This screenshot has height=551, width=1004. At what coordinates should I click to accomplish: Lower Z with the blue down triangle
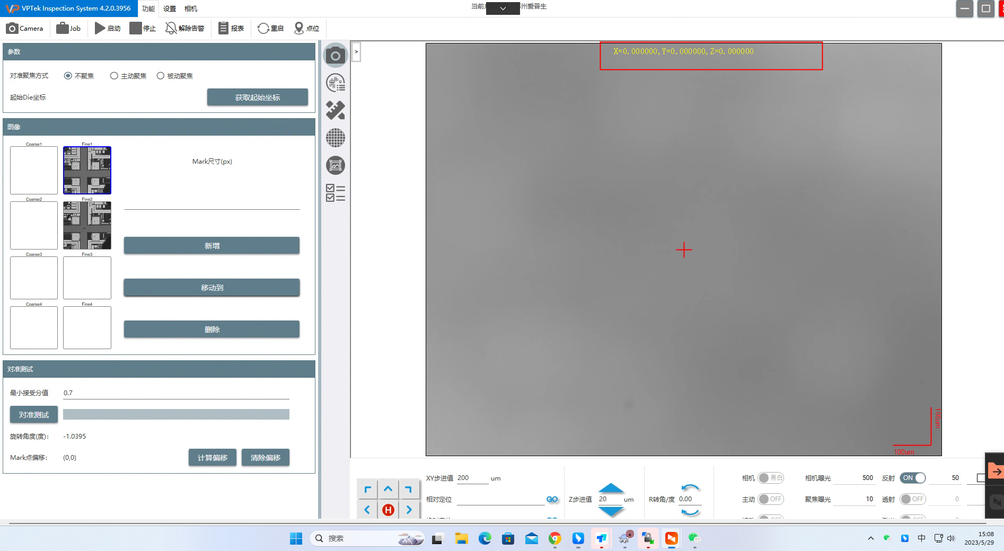[611, 511]
